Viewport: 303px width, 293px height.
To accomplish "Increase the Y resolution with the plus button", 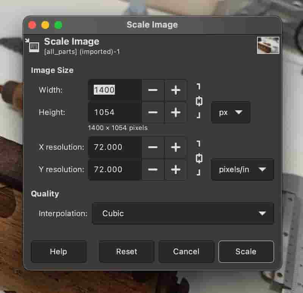I will (x=175, y=170).
